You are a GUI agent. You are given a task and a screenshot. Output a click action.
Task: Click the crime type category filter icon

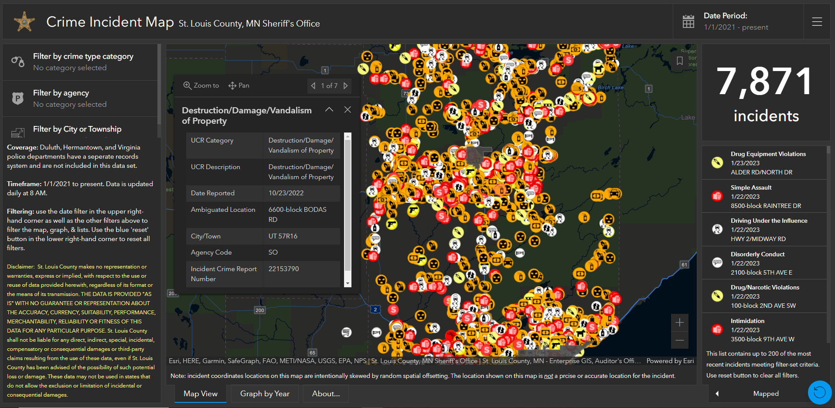pos(18,61)
